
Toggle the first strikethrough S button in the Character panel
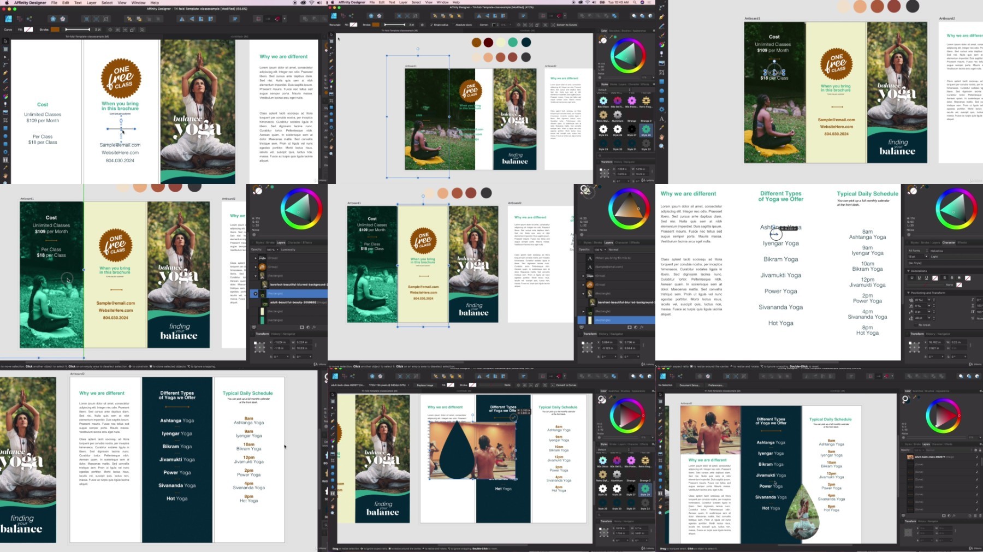click(945, 277)
